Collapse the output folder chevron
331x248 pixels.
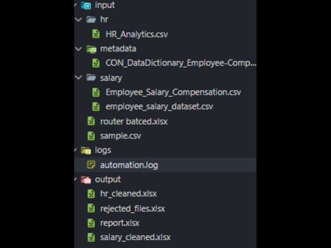(75, 179)
